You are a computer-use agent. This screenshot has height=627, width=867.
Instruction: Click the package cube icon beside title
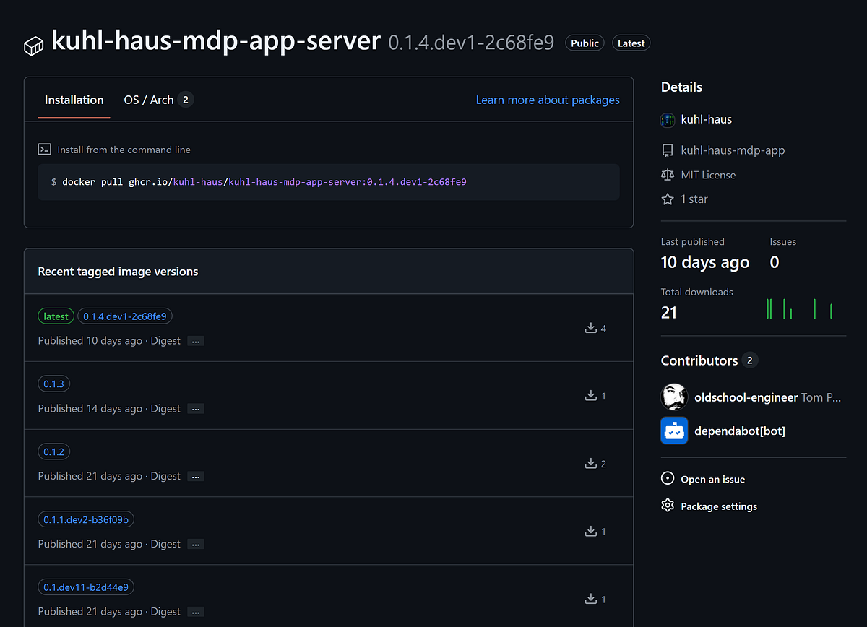(x=34, y=45)
